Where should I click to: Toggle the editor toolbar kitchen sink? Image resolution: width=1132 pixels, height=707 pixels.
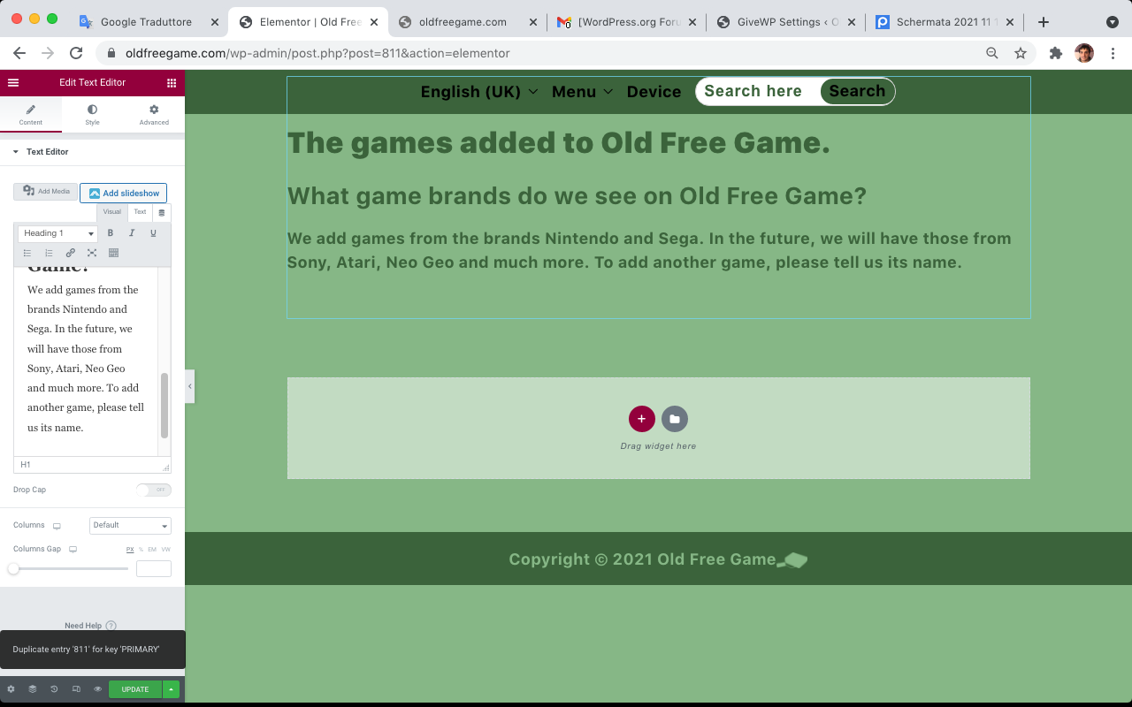coord(113,253)
